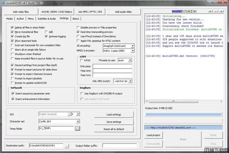Screen dimensions: 229x153
Task: Click the Destination path browse button
Action: coord(66,145)
